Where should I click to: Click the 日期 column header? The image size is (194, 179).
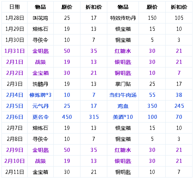tap(14, 7)
